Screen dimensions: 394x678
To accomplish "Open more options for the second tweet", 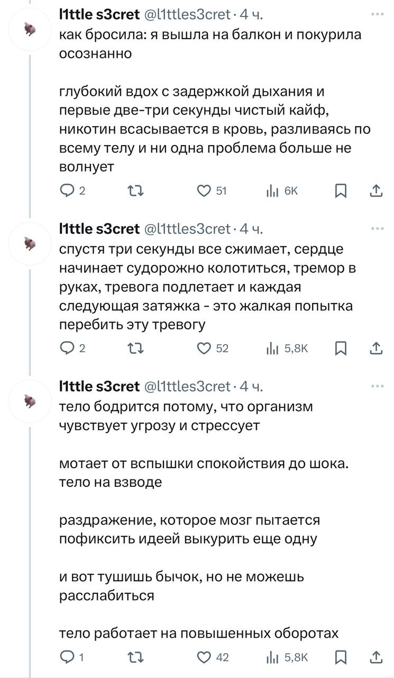I will tap(377, 229).
